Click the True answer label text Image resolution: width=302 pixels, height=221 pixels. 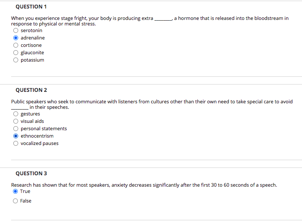(25, 191)
